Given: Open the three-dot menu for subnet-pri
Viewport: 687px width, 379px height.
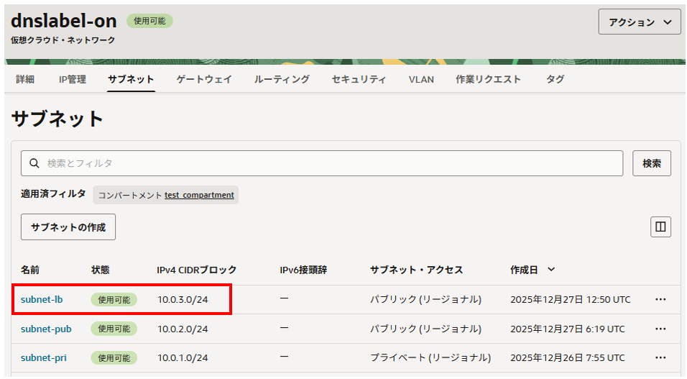Looking at the screenshot, I should [x=660, y=358].
